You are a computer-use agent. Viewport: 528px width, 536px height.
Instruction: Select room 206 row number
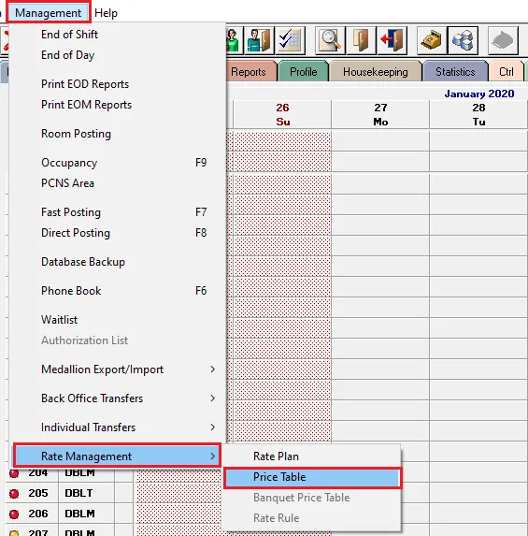38,514
